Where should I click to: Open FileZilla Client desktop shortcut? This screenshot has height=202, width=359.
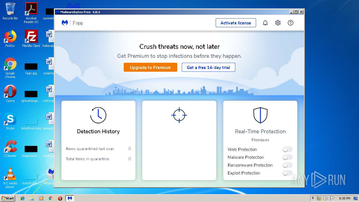(x=31, y=39)
